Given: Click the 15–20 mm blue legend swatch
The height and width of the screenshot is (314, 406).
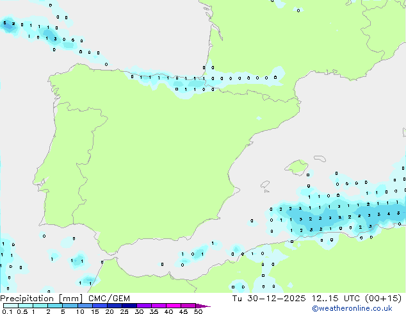Looking at the screenshot, I should 100,306.
